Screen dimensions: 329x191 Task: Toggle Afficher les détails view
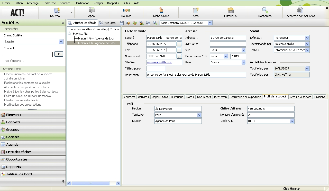(x=82, y=23)
